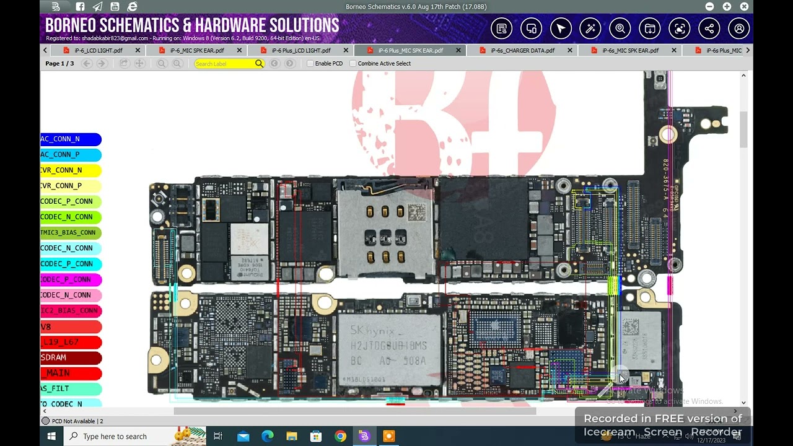Select the iP-6 Plus_MIC SPK EAR.pdf tab
Viewport: 793px width, 446px height.
(411, 50)
